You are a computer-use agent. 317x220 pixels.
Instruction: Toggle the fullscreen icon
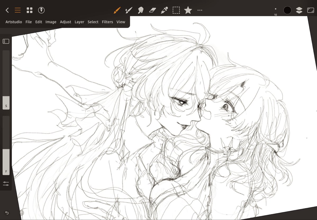coord(311,10)
